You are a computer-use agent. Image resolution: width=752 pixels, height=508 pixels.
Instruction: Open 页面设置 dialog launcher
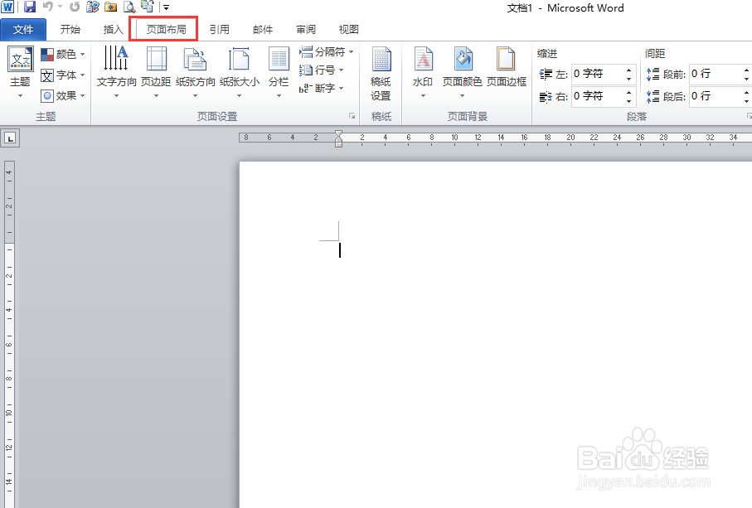pyautogui.click(x=352, y=116)
